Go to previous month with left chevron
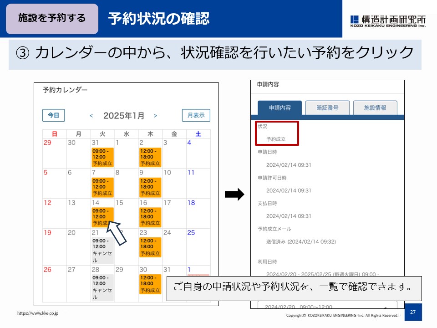437x328 pixels. tap(91, 116)
